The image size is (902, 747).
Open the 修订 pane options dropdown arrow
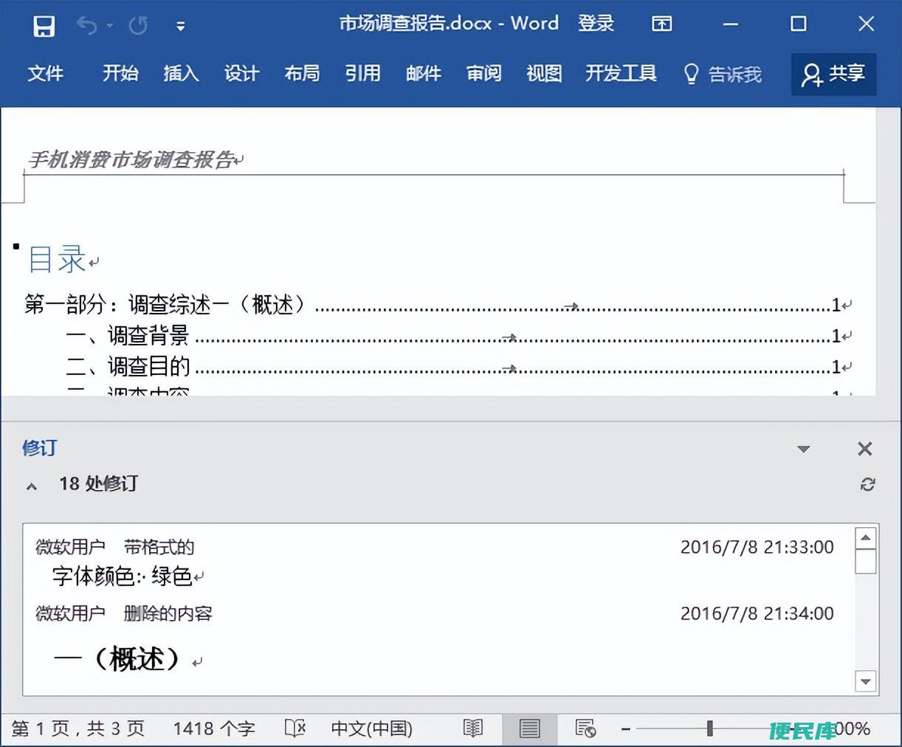[x=804, y=449]
